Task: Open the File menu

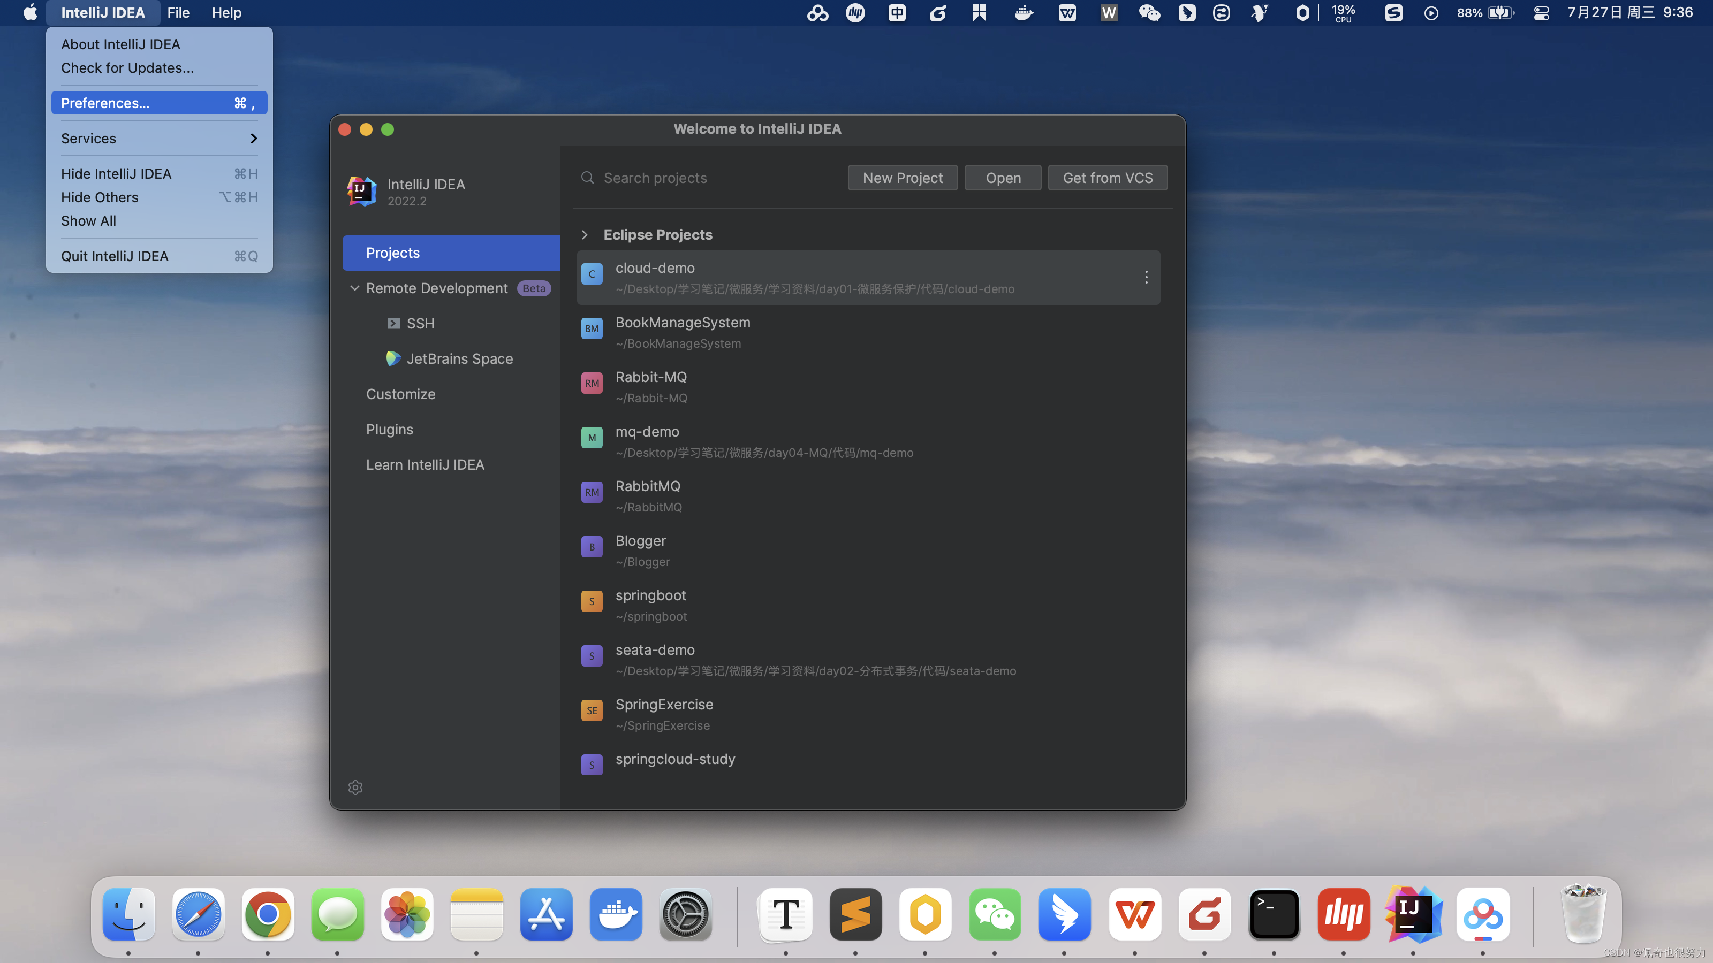Action: [178, 13]
